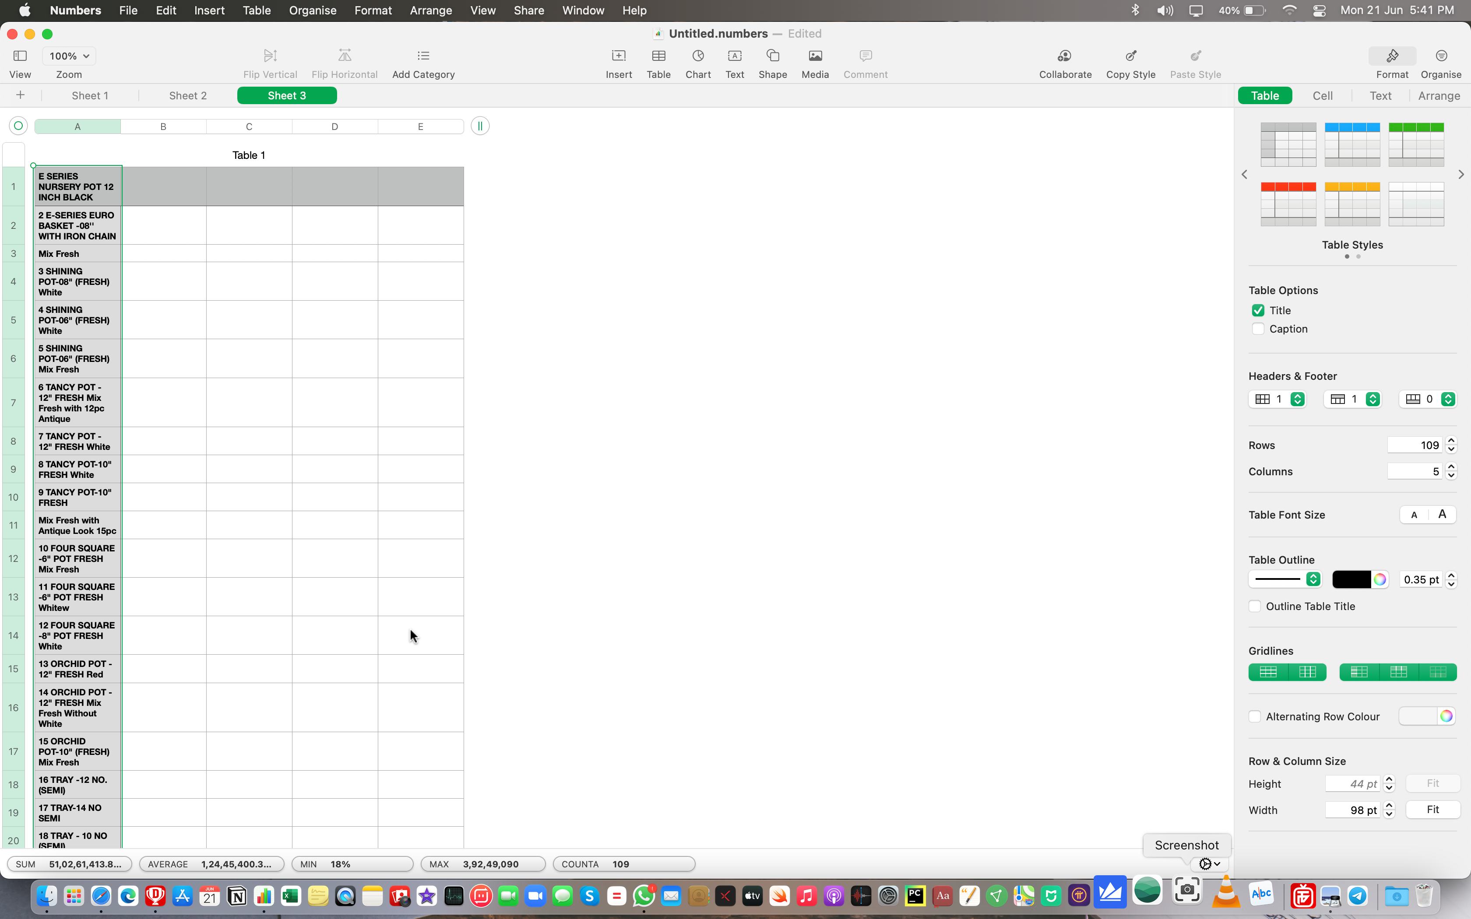1471x919 pixels.
Task: Open the Organise sidebar icon
Action: coord(1441,56)
